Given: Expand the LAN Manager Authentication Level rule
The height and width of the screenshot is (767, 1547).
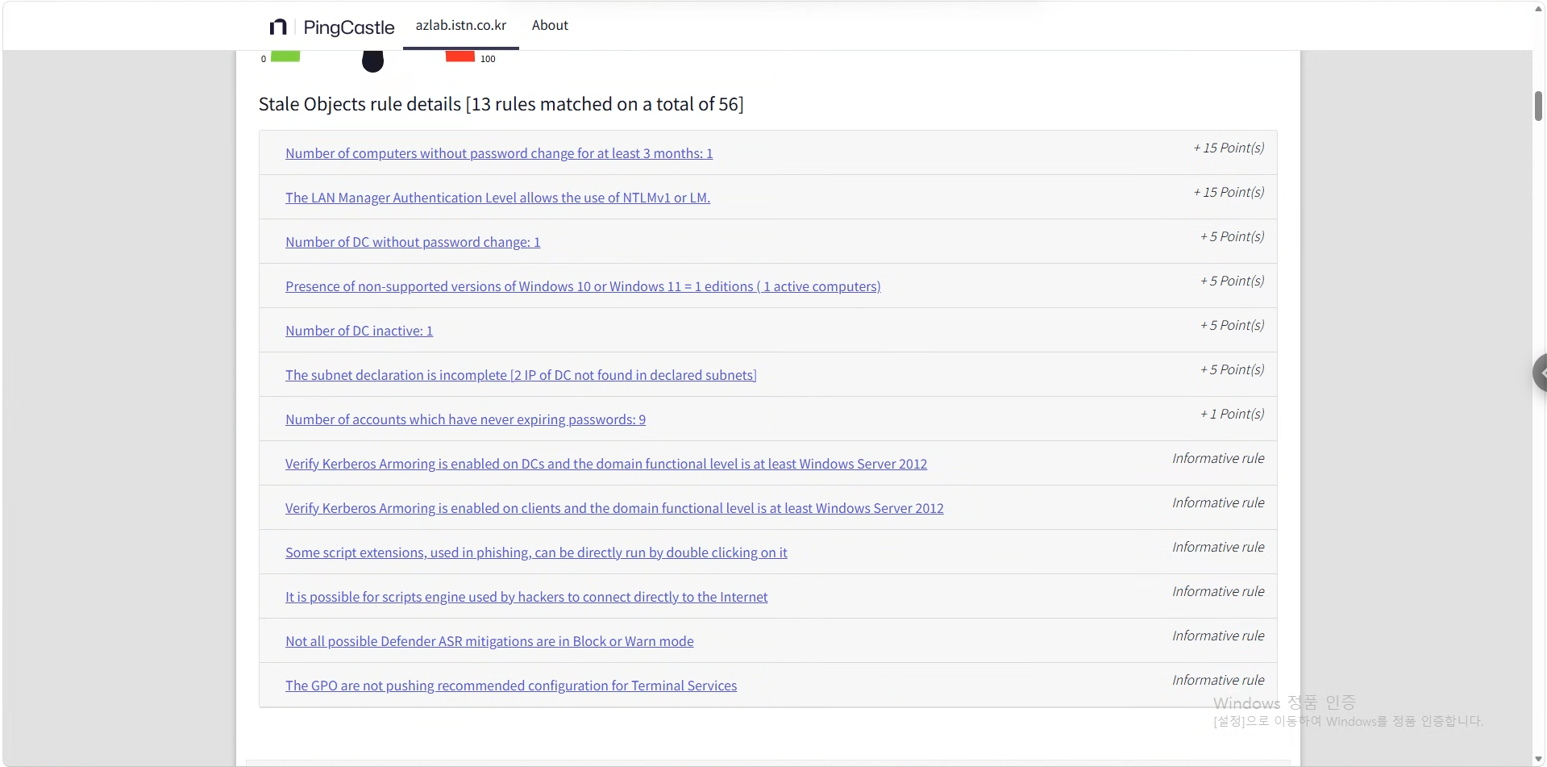Looking at the screenshot, I should pos(497,198).
